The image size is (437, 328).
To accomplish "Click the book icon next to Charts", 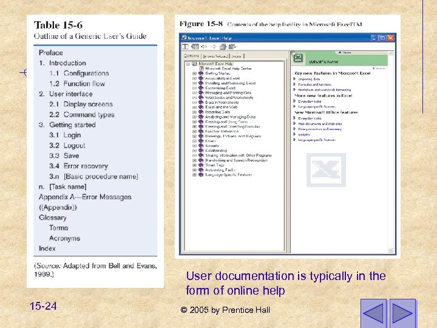I will [x=201, y=141].
